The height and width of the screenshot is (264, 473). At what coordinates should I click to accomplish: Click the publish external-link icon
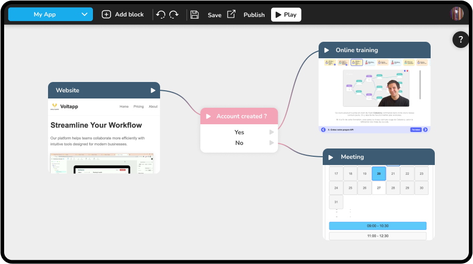(x=231, y=14)
